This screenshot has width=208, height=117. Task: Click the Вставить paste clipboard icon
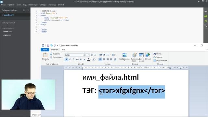pos(45,55)
